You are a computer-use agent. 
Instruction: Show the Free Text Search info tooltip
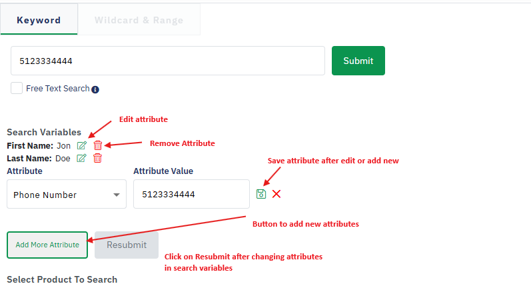[95, 89]
